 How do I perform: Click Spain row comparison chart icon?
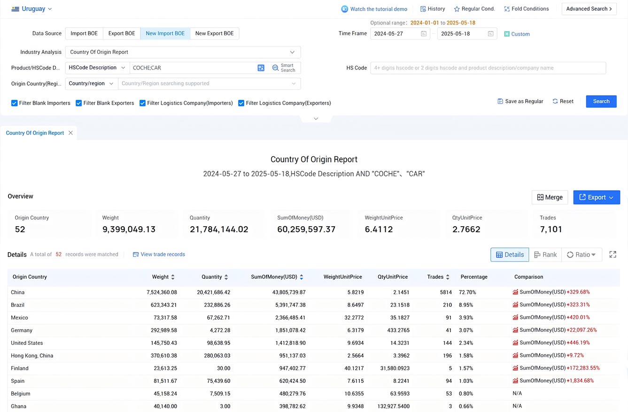click(515, 381)
